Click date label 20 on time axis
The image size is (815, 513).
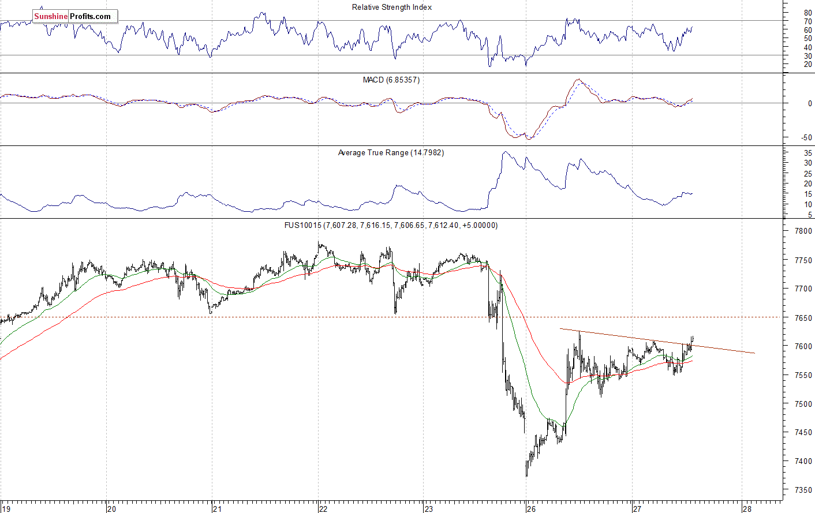coord(111,509)
